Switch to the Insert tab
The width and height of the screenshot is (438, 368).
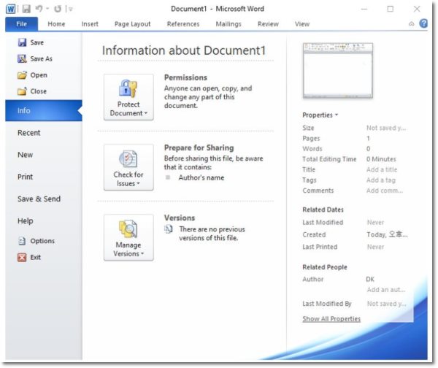(90, 24)
